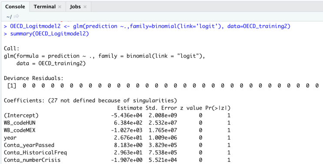Screen dimensions: 323x164
Task: Click the [1] residuals index marker
Action: click(x=12, y=86)
